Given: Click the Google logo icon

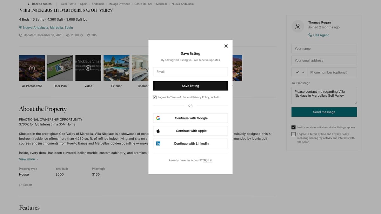Looking at the screenshot, I should click(x=158, y=118).
